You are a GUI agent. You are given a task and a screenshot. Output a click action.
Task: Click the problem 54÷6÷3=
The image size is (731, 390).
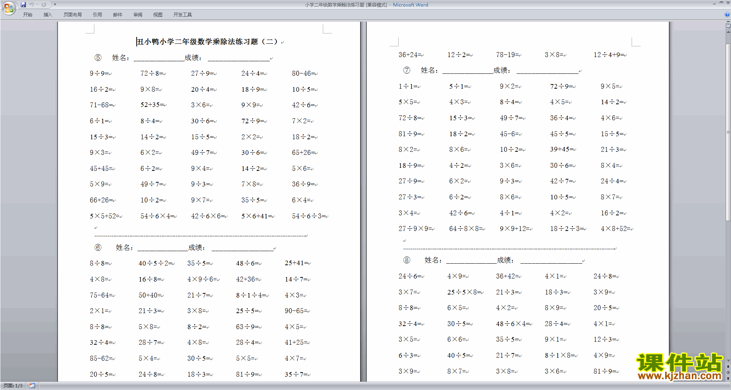309,216
